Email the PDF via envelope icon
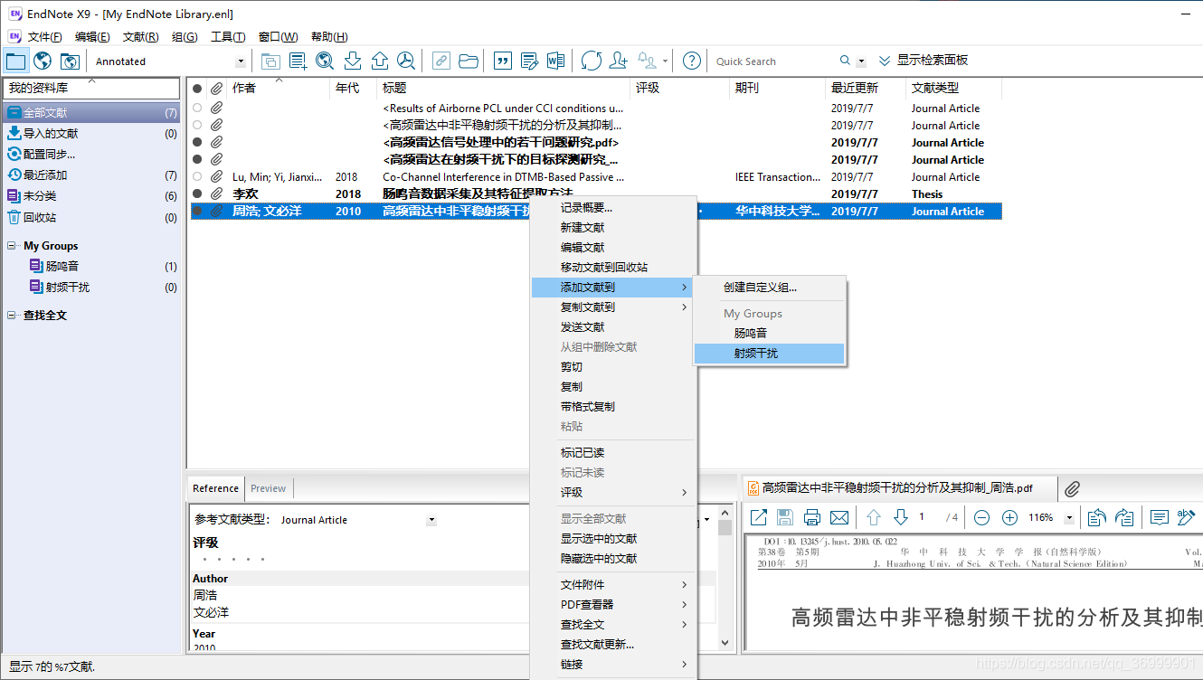This screenshot has height=680, width=1203. point(839,517)
